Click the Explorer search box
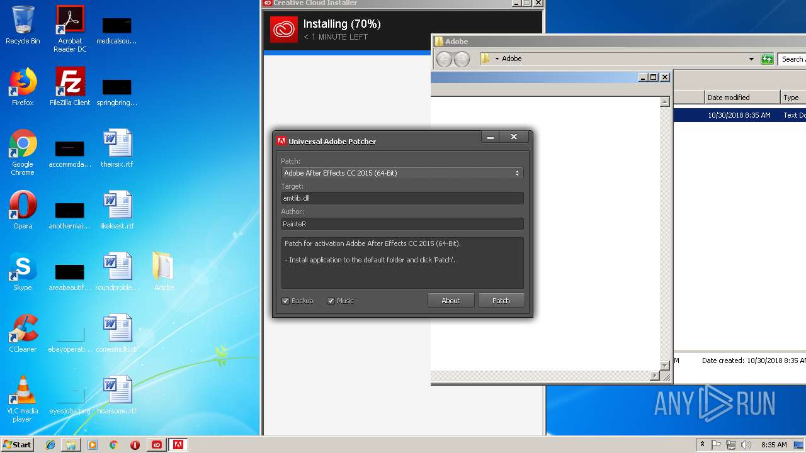806x453 pixels. 792,59
